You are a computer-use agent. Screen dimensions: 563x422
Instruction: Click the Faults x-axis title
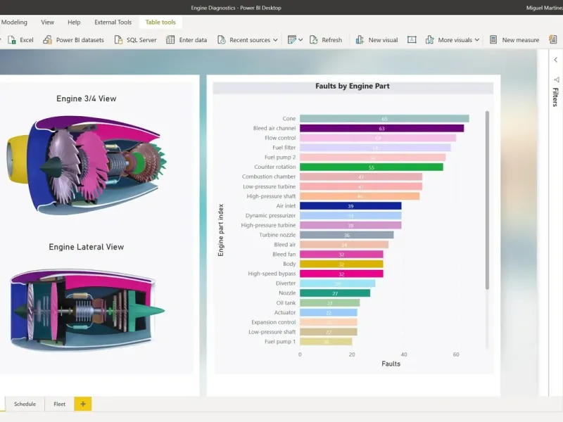tap(391, 364)
